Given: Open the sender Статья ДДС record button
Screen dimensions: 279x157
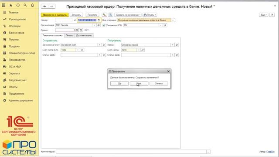Looking at the screenshot, I should (104, 55).
